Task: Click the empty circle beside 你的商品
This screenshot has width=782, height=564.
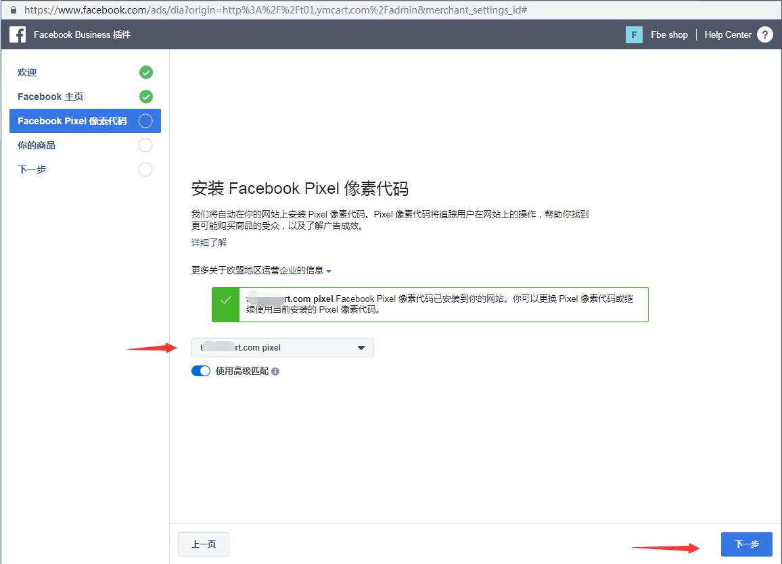Action: point(145,145)
